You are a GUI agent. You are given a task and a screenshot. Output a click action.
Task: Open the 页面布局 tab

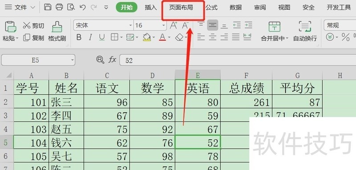[181, 8]
